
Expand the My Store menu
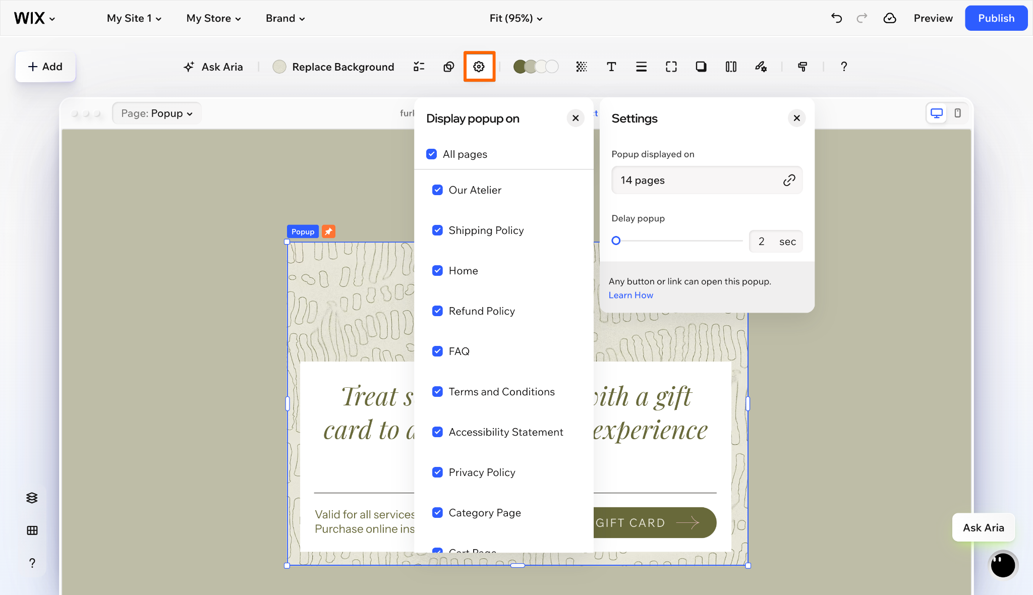pyautogui.click(x=214, y=18)
